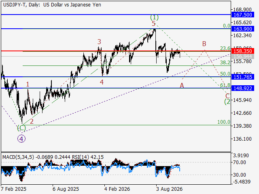Click the 100.0 Fibonacci level label
259x194 pixels.
(x=224, y=122)
